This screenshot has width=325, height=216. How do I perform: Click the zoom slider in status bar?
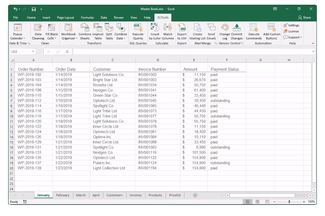coord(290,201)
